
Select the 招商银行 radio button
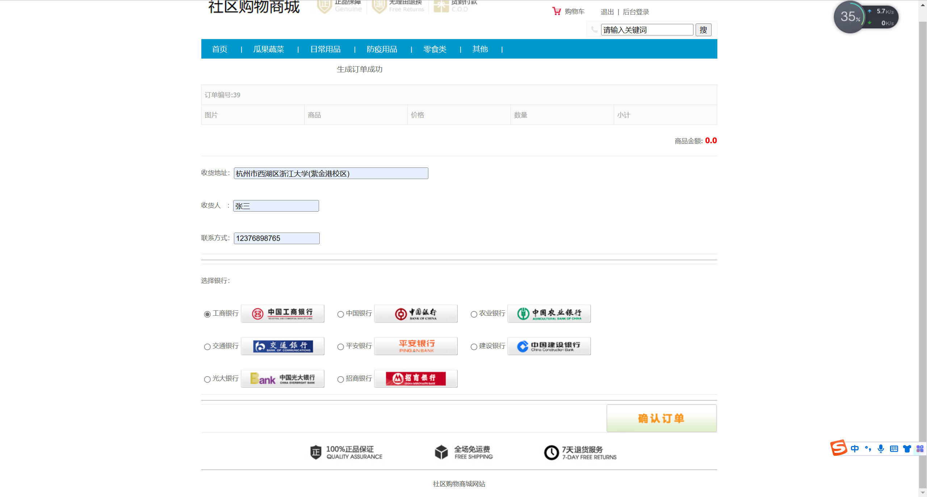click(x=340, y=379)
